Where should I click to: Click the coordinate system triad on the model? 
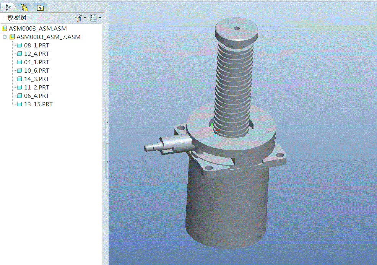215,130
